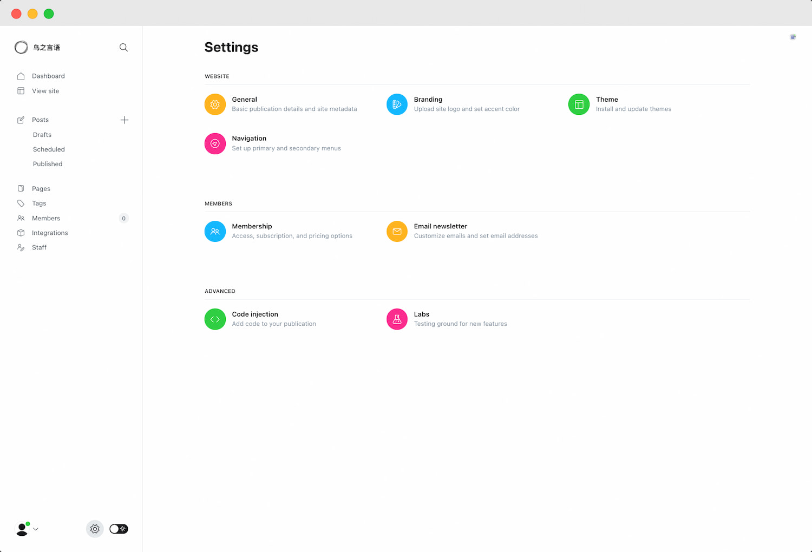812x552 pixels.
Task: Click the settings gear in sidebar footer
Action: (x=95, y=529)
